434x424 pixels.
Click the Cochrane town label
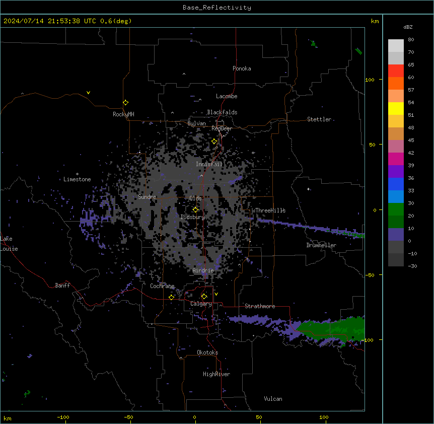(162, 286)
